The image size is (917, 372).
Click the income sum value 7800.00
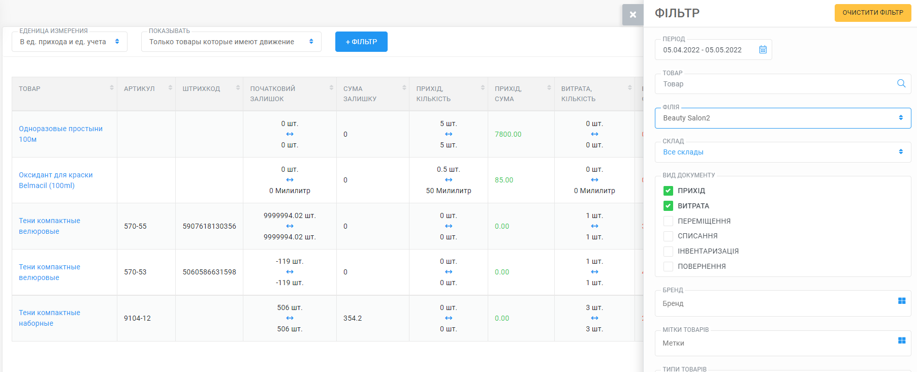click(x=508, y=134)
